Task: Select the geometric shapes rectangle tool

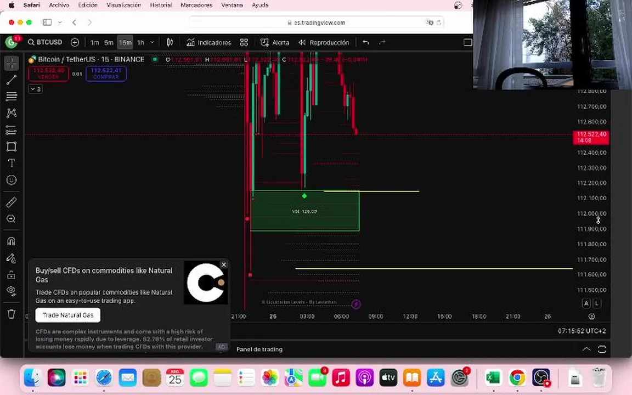Action: pyautogui.click(x=12, y=146)
